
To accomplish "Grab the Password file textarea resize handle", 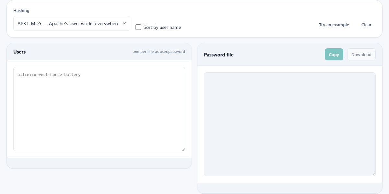I will [x=374, y=174].
